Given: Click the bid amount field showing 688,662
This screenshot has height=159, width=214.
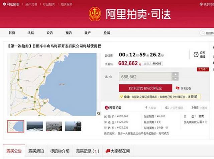Looking at the screenshot, I should pos(145,76).
